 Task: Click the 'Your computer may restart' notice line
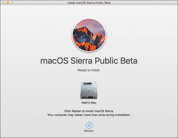[x=89, y=115]
